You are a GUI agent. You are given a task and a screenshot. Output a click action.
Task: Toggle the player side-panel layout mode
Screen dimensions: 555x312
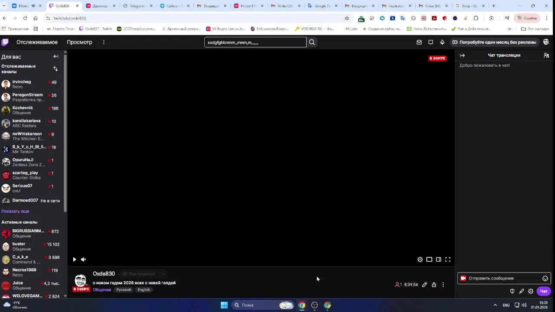click(x=438, y=260)
